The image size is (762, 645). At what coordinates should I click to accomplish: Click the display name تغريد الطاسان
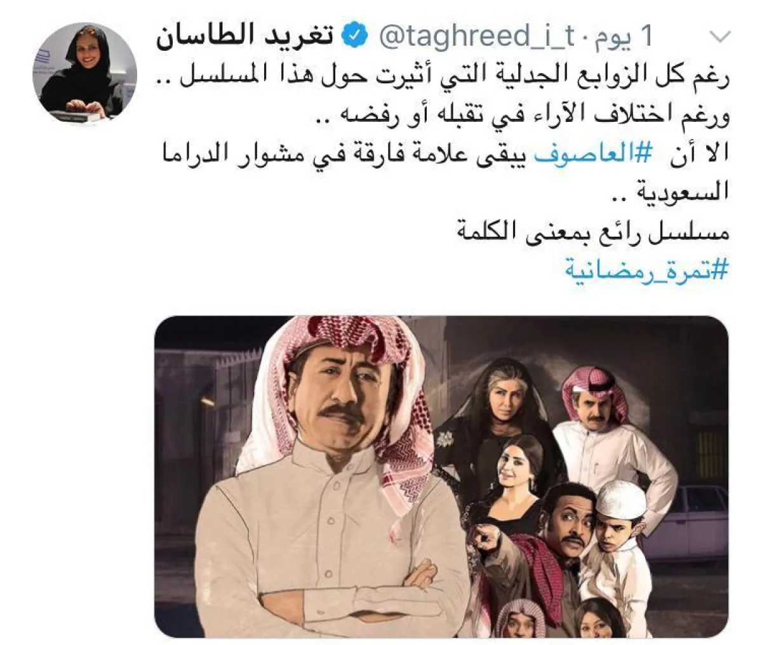coord(245,37)
